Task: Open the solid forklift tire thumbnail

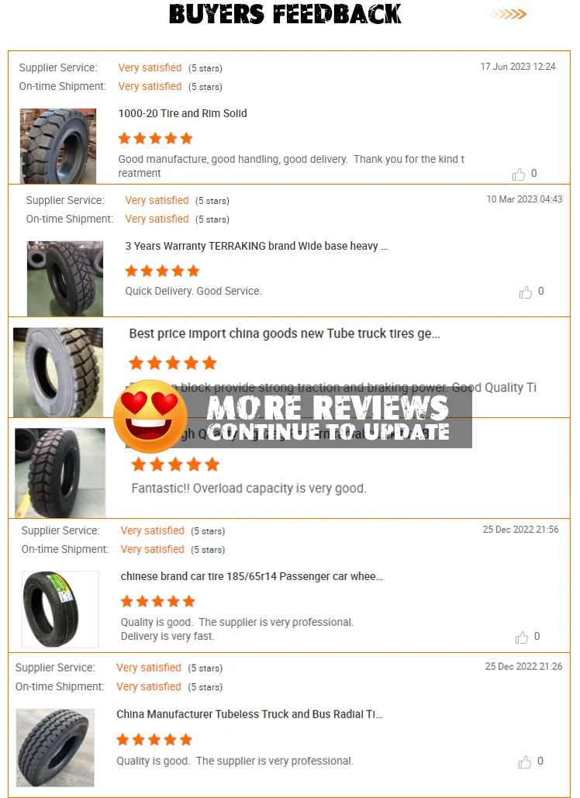Action: point(58,146)
